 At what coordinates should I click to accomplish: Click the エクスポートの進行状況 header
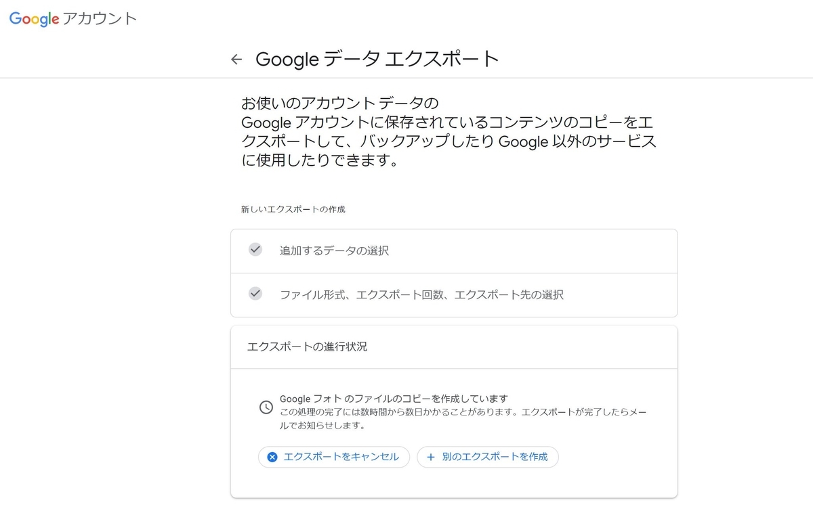(308, 347)
